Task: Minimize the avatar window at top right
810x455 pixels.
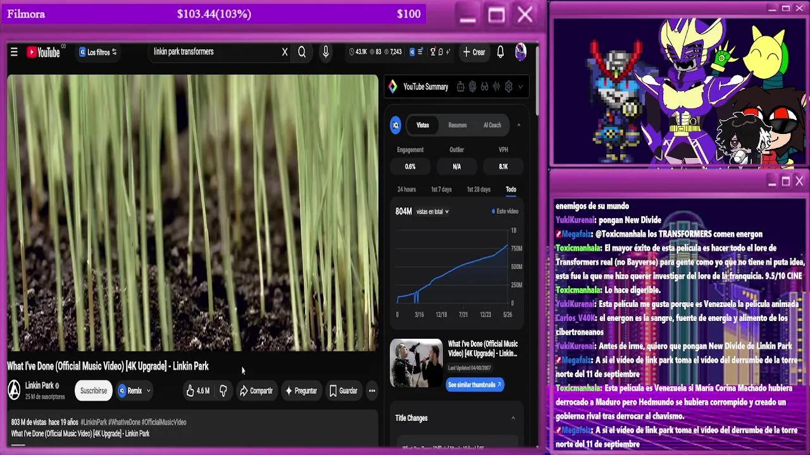Action: (772, 8)
